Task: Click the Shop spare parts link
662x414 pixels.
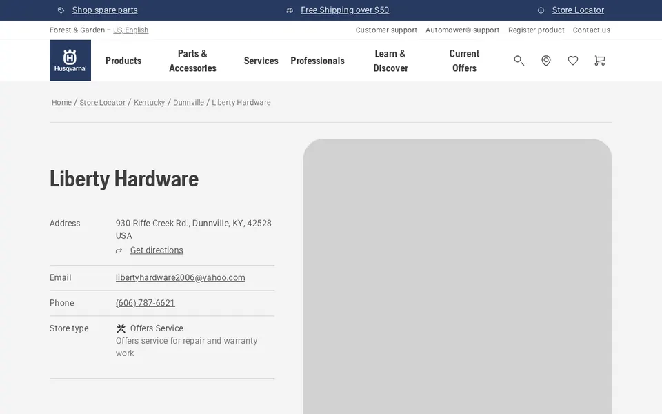Action: (105, 10)
